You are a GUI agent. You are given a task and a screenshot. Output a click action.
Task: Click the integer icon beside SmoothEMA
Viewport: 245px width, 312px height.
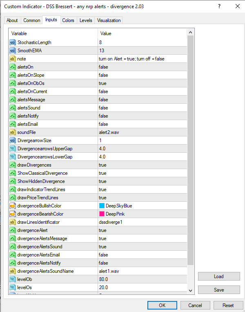[13, 51]
